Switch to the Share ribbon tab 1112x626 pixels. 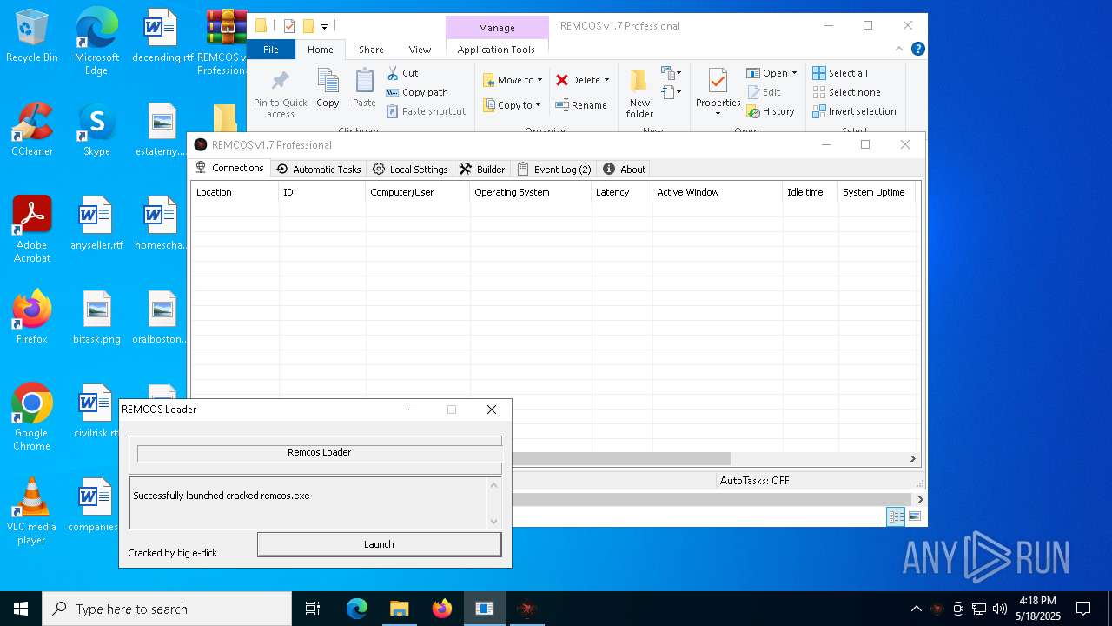pyautogui.click(x=371, y=50)
